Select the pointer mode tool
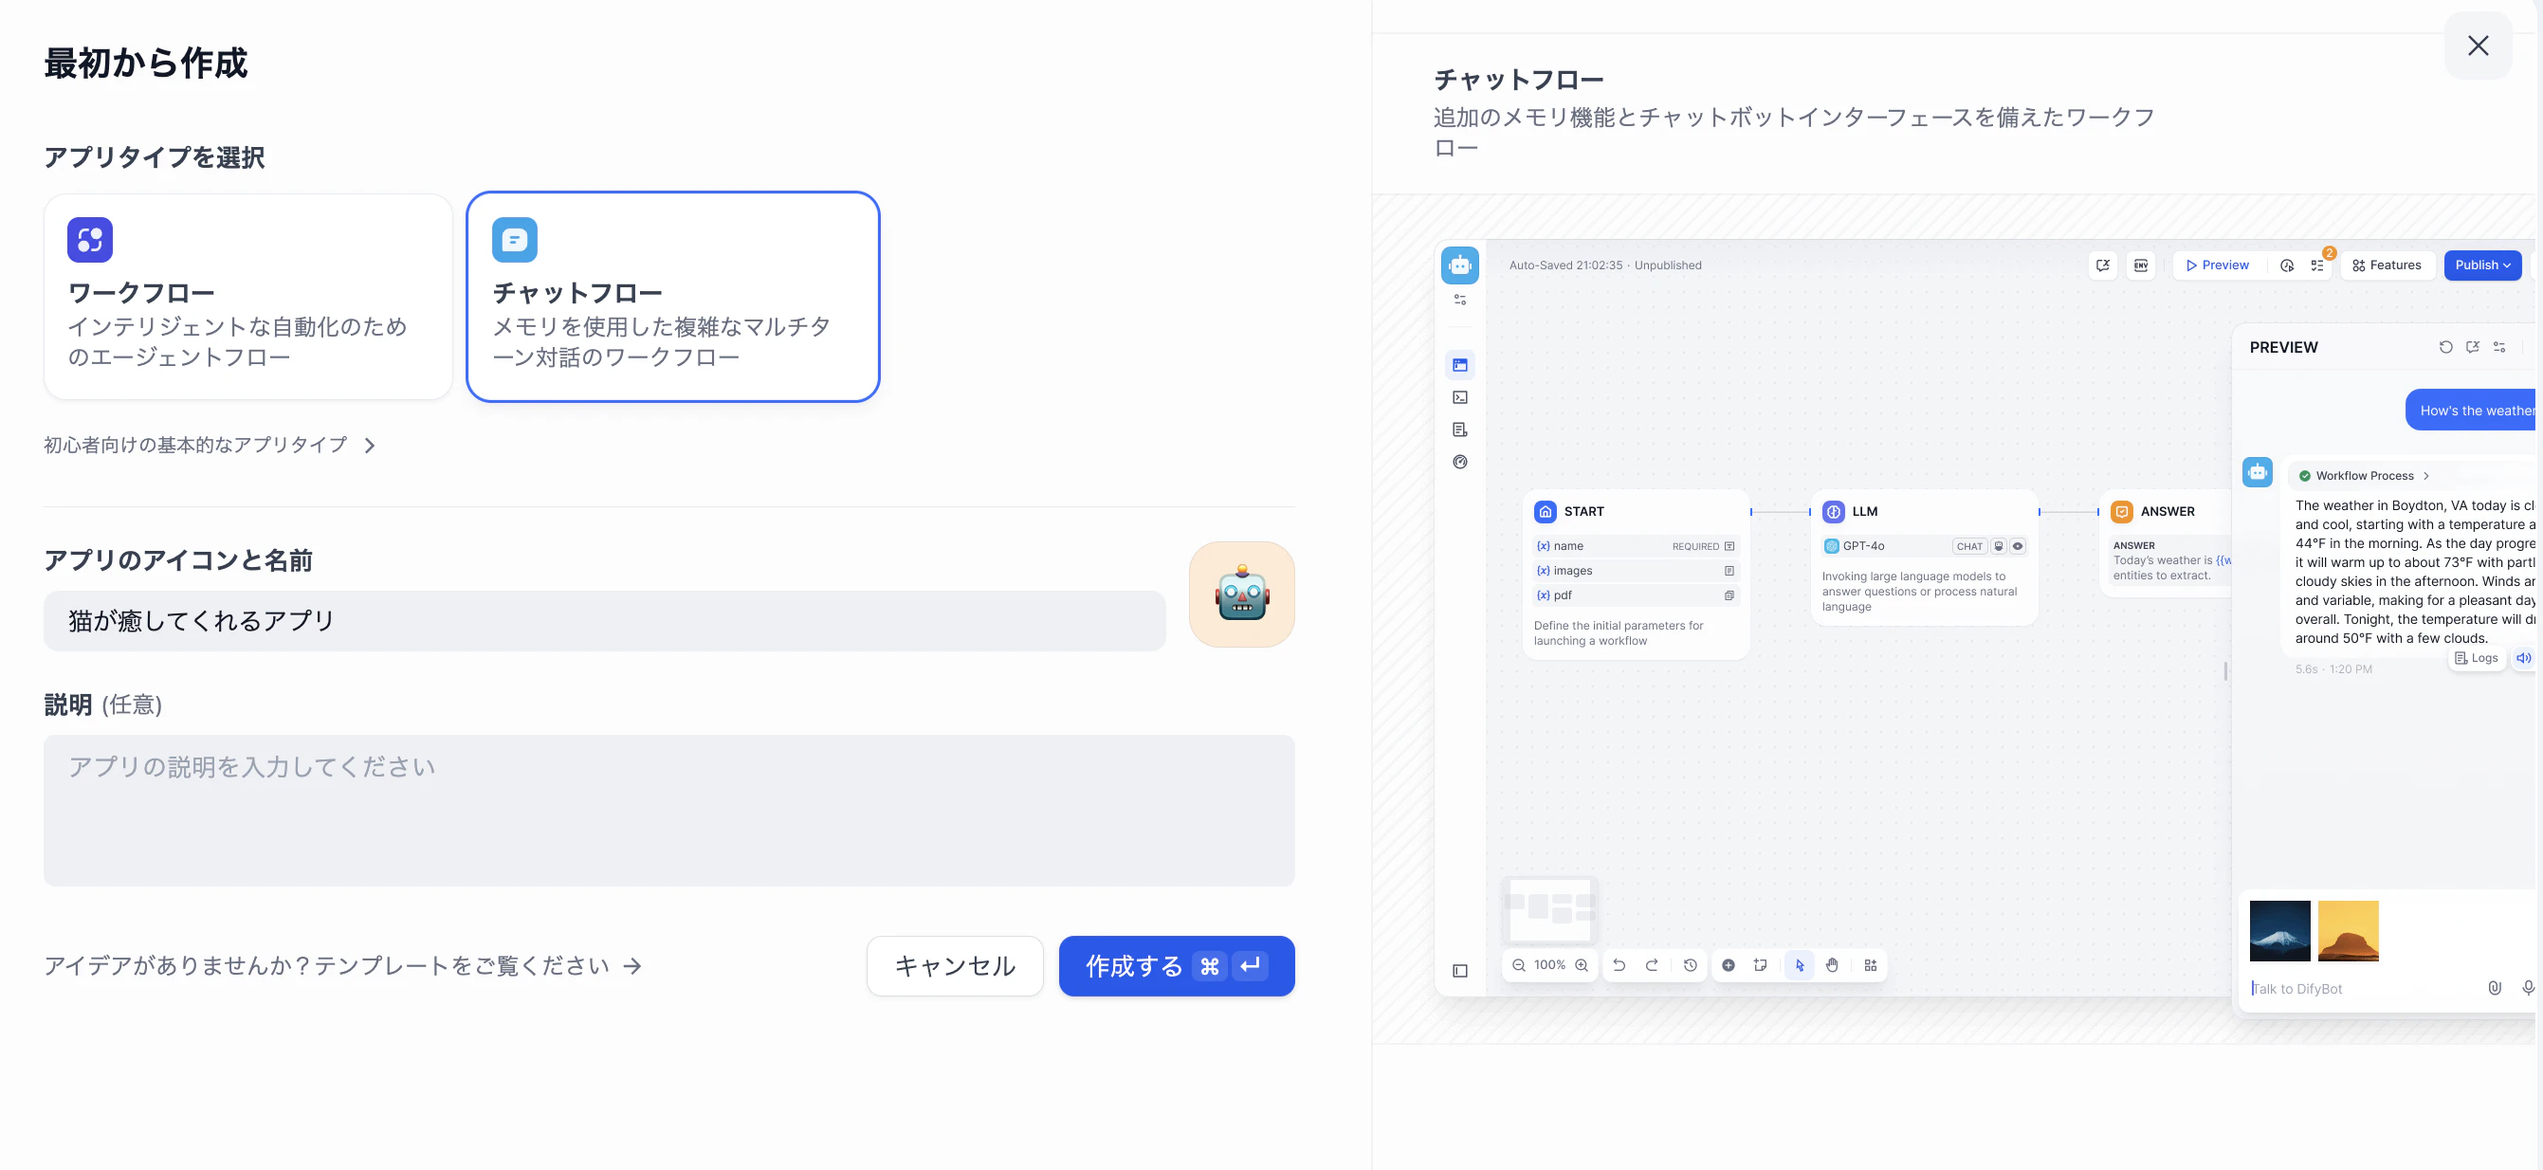This screenshot has width=2543, height=1170. 1800,964
